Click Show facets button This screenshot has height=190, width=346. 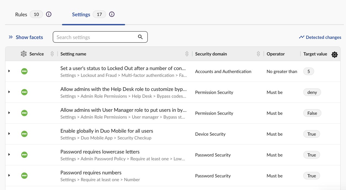pyautogui.click(x=29, y=37)
